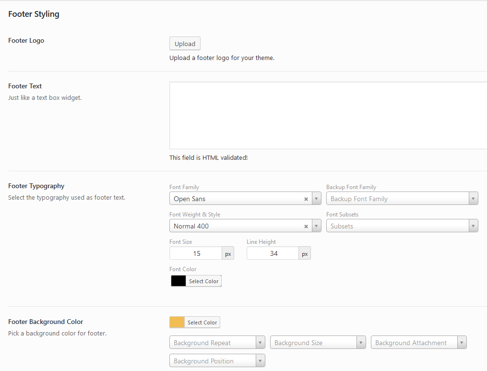Open the Background Repeat dropdown
Screen dimensions: 487x371
coord(217,343)
